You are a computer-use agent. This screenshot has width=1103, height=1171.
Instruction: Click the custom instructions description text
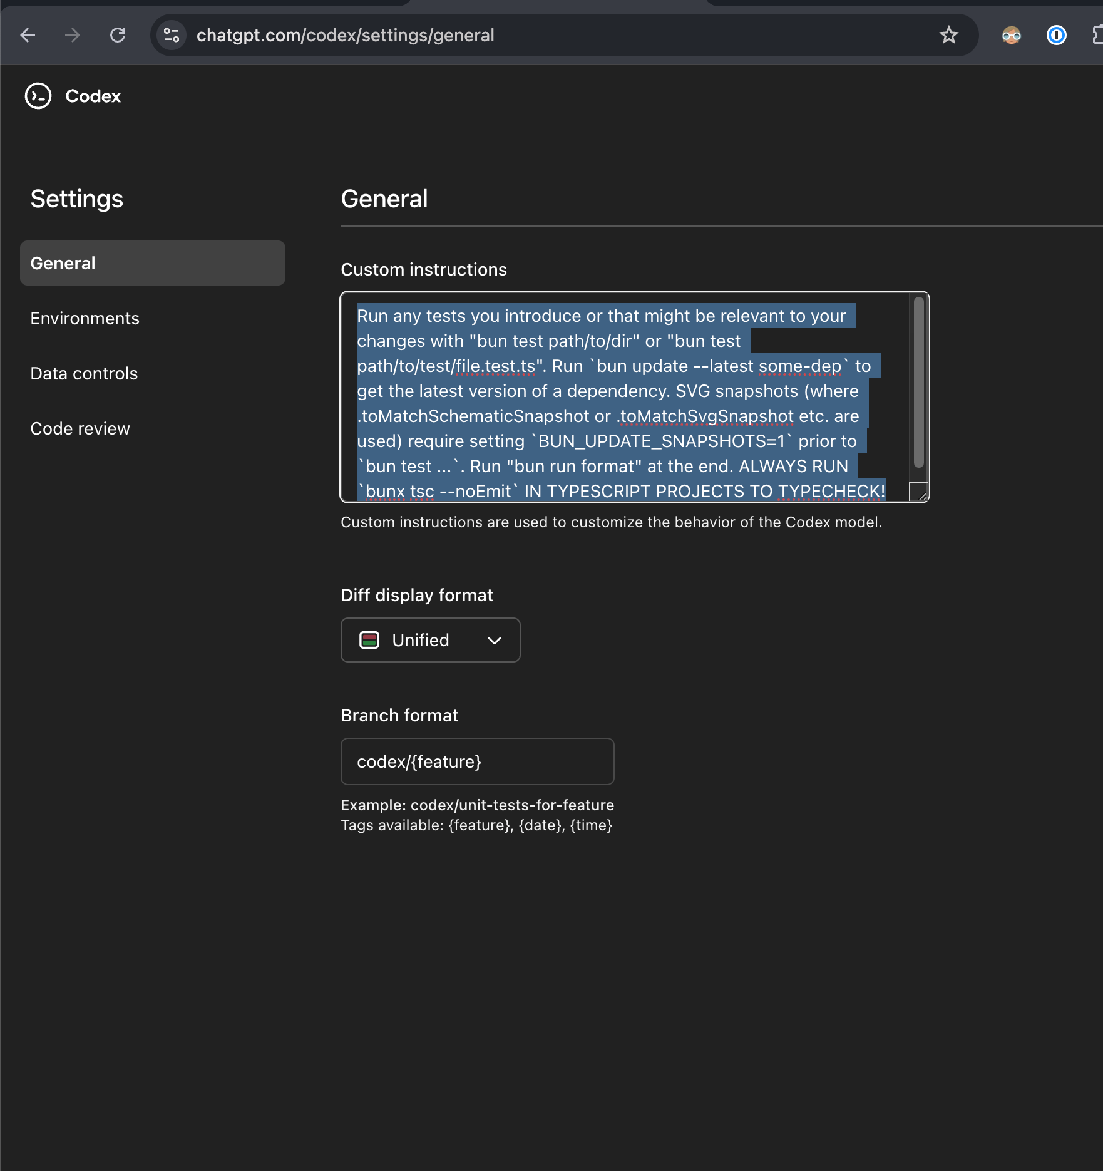612,522
